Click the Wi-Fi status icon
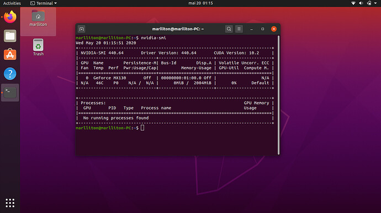381x213 pixels. (353, 3)
